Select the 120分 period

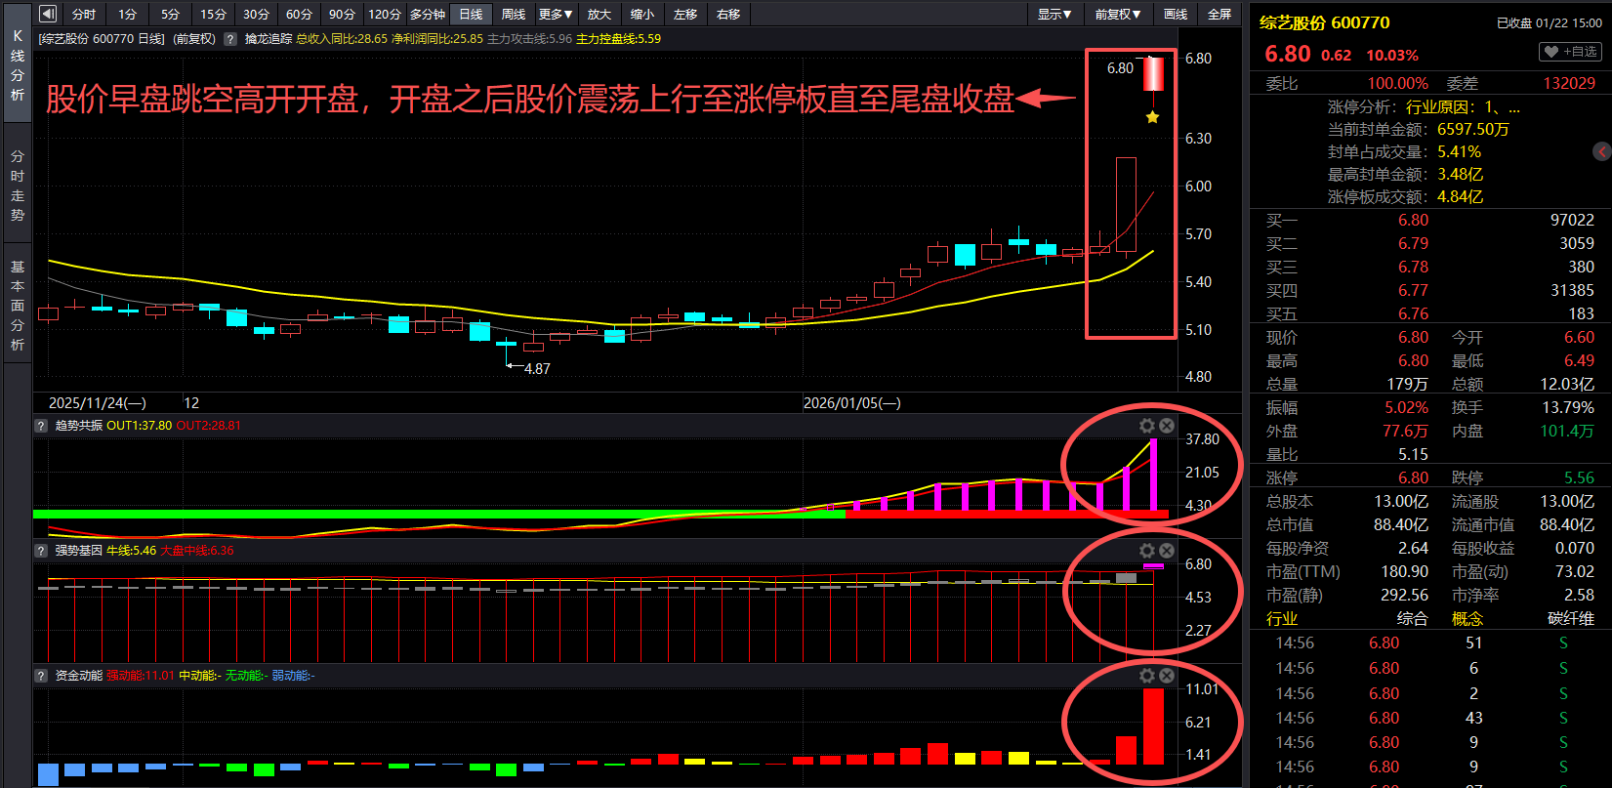point(385,14)
